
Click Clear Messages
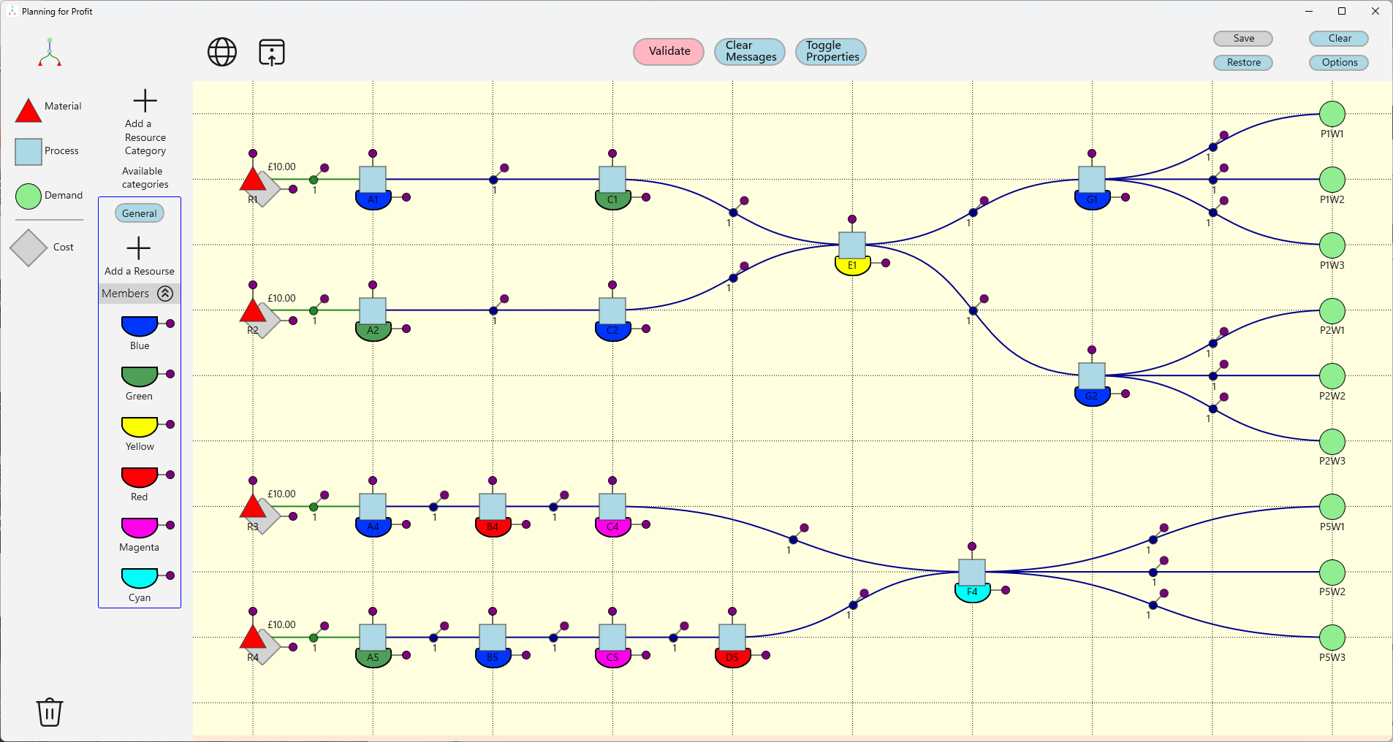click(x=749, y=51)
